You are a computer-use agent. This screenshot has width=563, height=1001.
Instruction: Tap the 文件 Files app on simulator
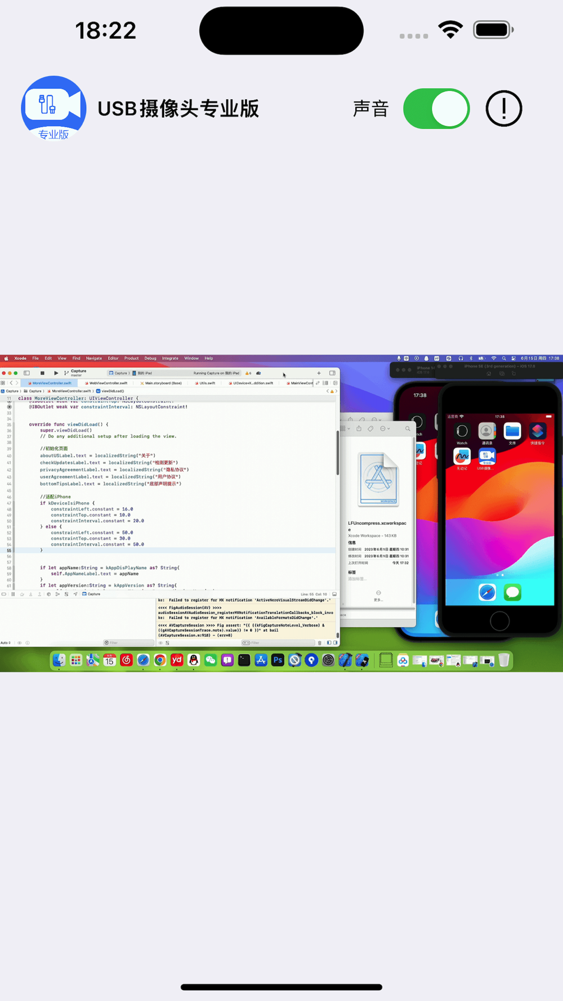coord(512,431)
